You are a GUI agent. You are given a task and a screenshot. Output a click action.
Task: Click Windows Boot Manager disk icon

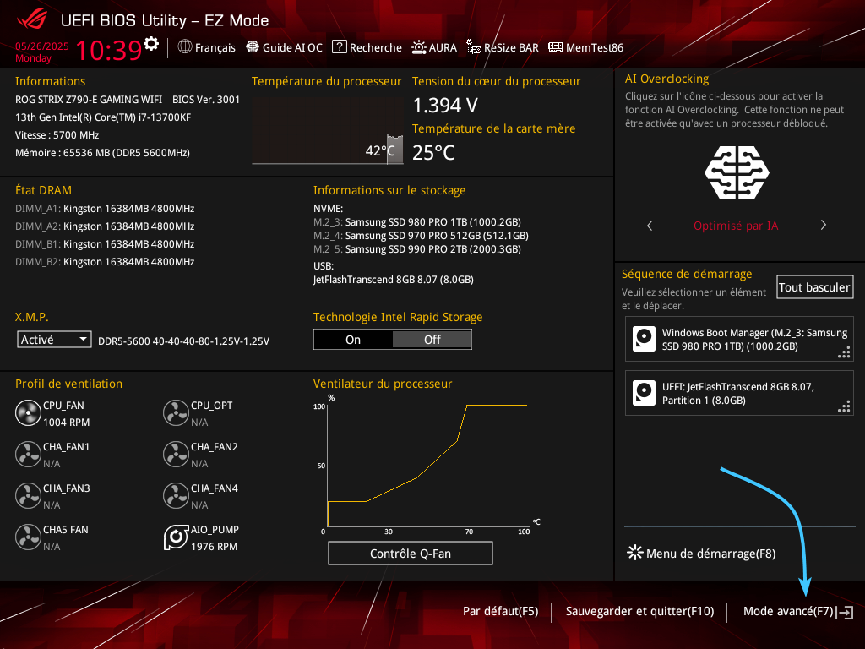pos(644,339)
